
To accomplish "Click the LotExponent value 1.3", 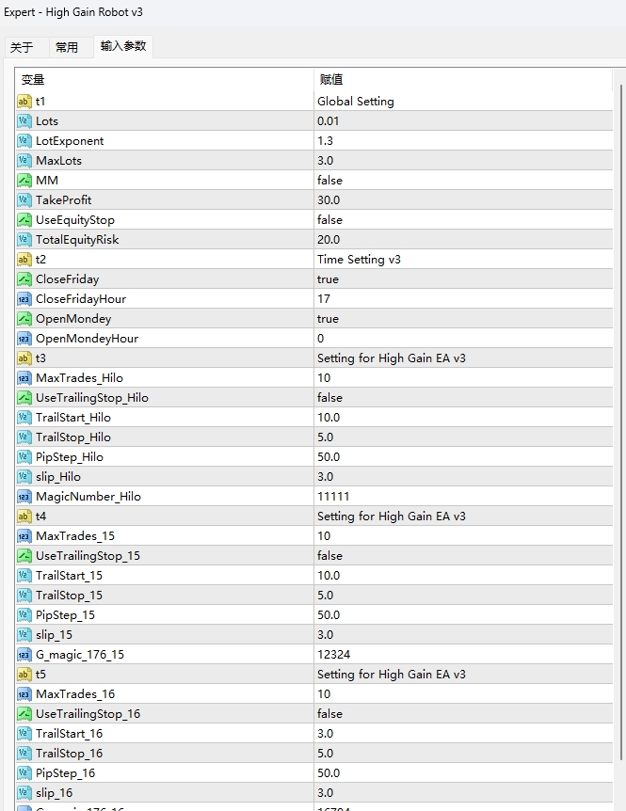I will click(x=325, y=141).
